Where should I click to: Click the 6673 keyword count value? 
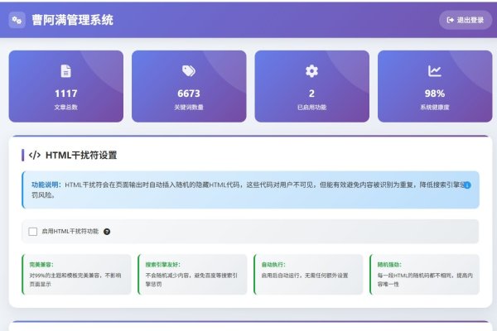(189, 94)
